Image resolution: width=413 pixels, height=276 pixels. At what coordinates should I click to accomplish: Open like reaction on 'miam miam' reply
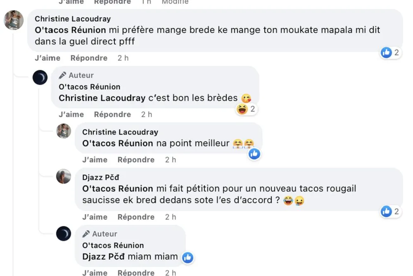tap(188, 257)
